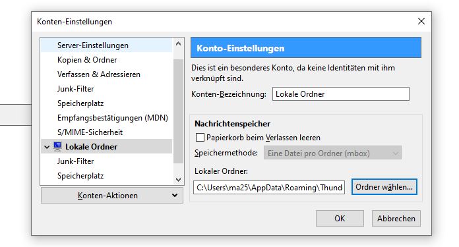Close the Konten-Einstellungen dialog
Screen dimensions: 459x247
pyautogui.click(x=421, y=21)
